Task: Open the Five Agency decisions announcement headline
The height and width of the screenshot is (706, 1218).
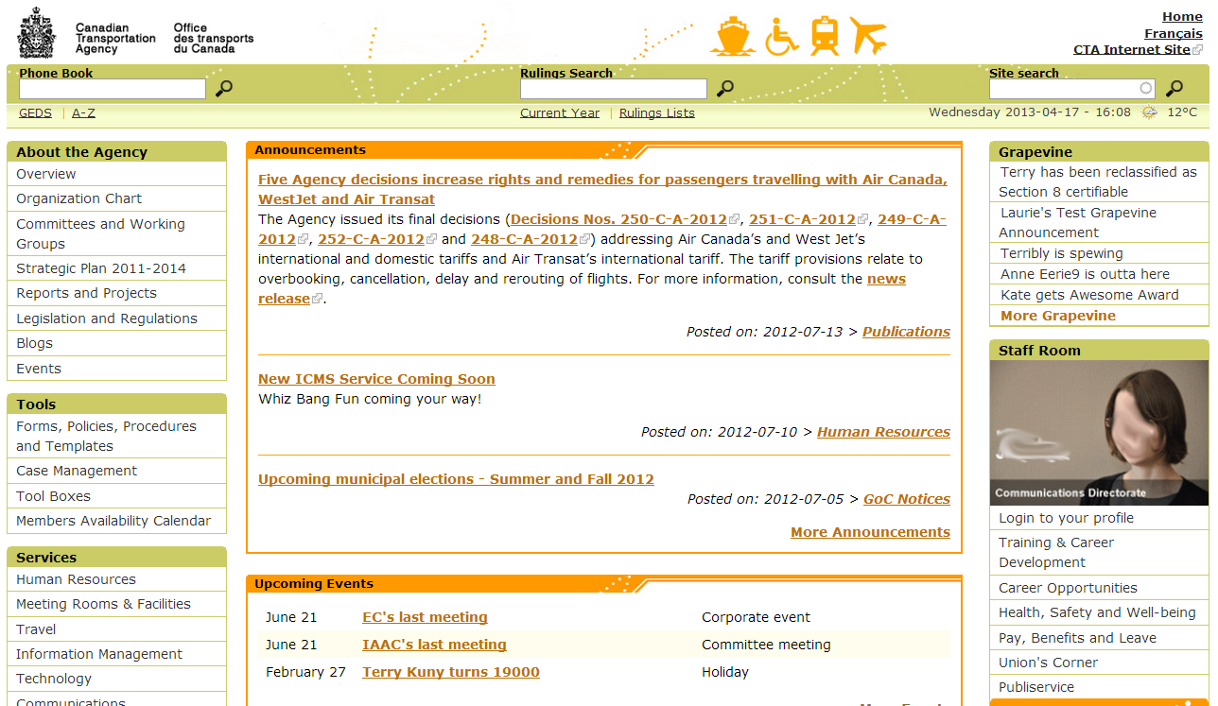Action: [x=602, y=189]
